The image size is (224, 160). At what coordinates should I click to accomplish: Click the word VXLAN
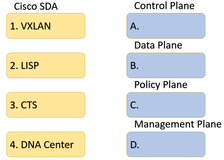click(36, 26)
